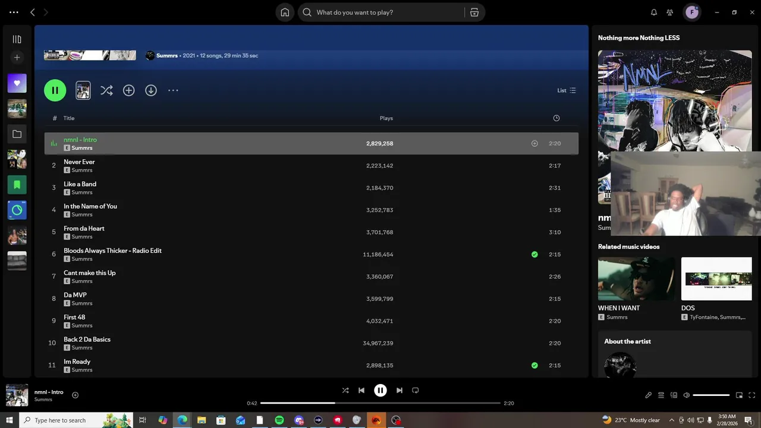
Task: Save album to Your Library
Action: click(x=128, y=90)
